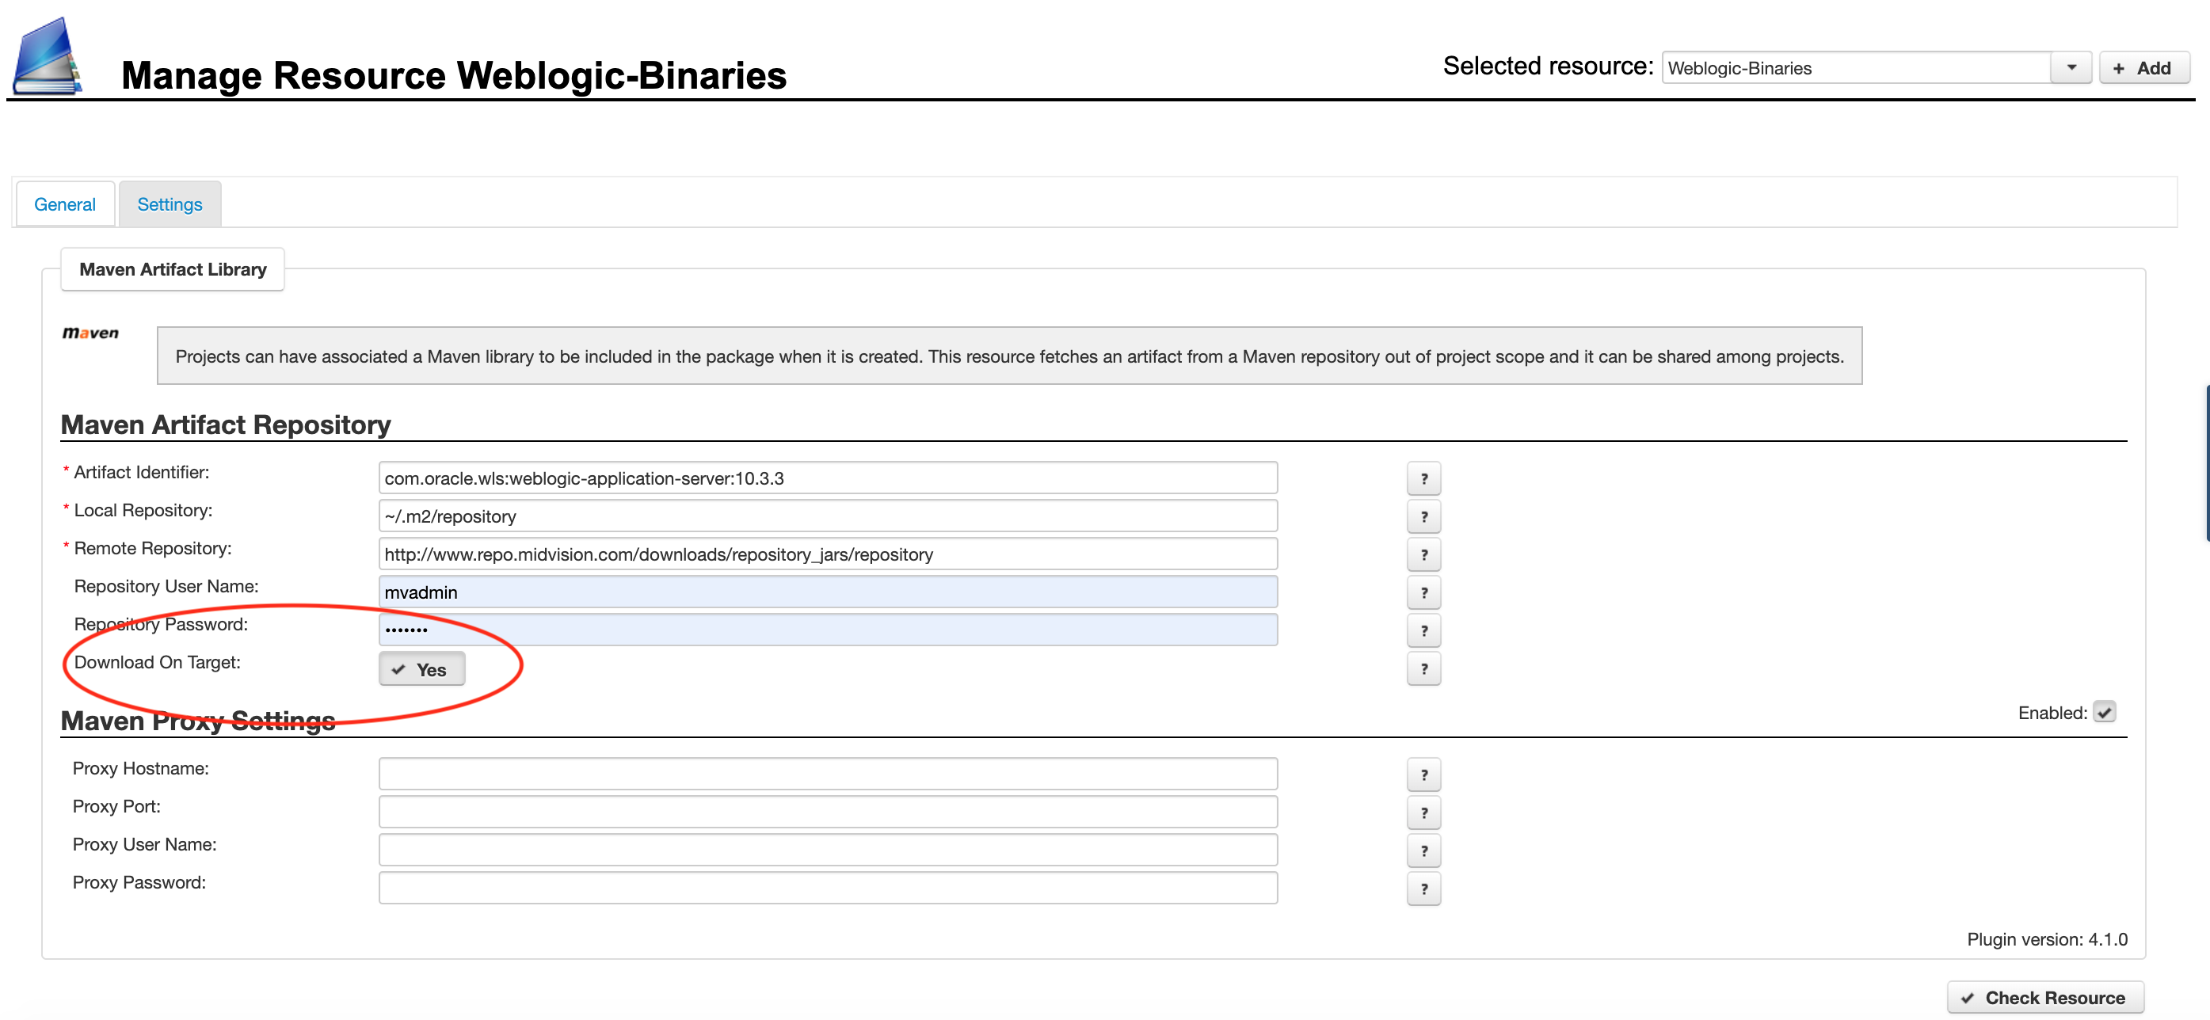Viewport: 2210px width, 1020px height.
Task: Open help for Download On Target
Action: 1423,668
